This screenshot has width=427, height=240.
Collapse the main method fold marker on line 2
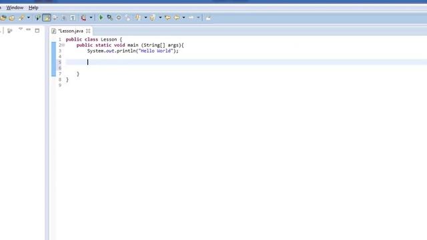[x=63, y=45]
